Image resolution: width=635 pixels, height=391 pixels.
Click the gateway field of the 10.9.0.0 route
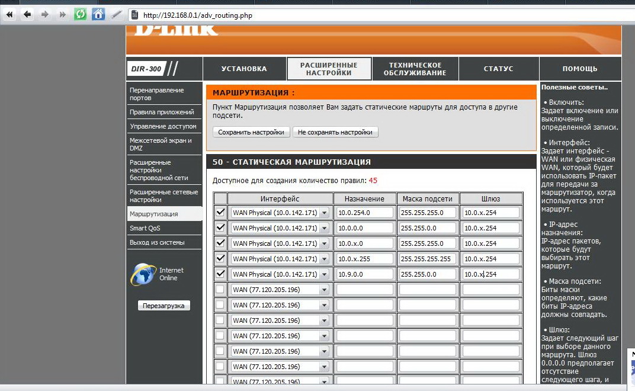pos(490,274)
